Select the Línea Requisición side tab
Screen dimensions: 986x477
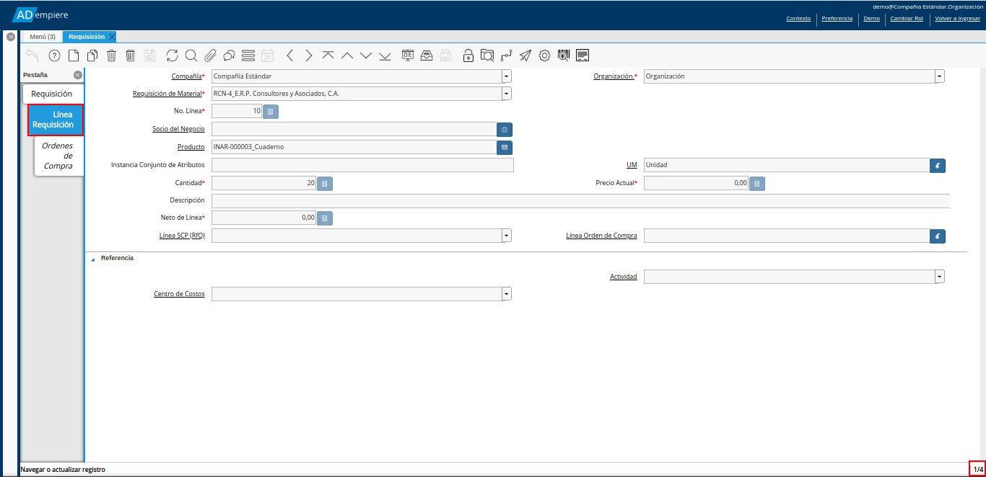(56, 120)
